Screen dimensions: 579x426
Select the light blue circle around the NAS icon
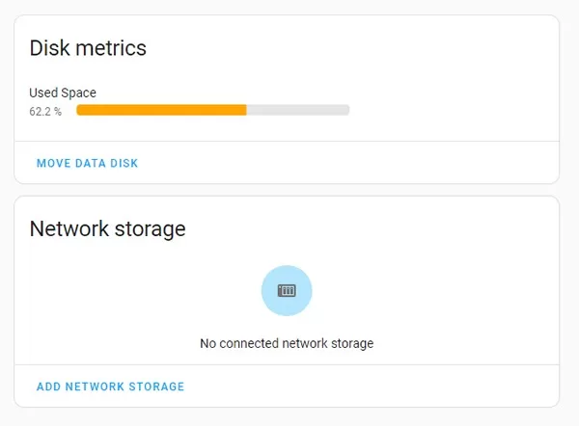point(287,291)
